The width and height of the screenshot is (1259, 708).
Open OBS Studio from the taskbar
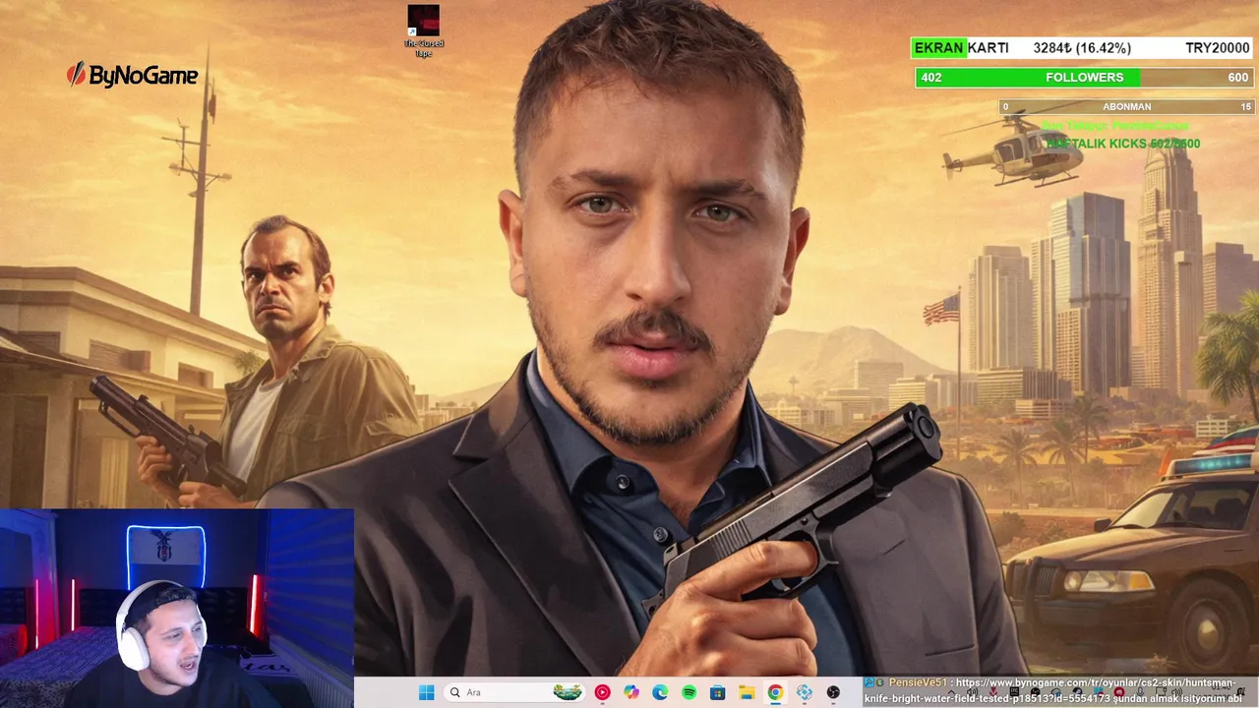(833, 692)
